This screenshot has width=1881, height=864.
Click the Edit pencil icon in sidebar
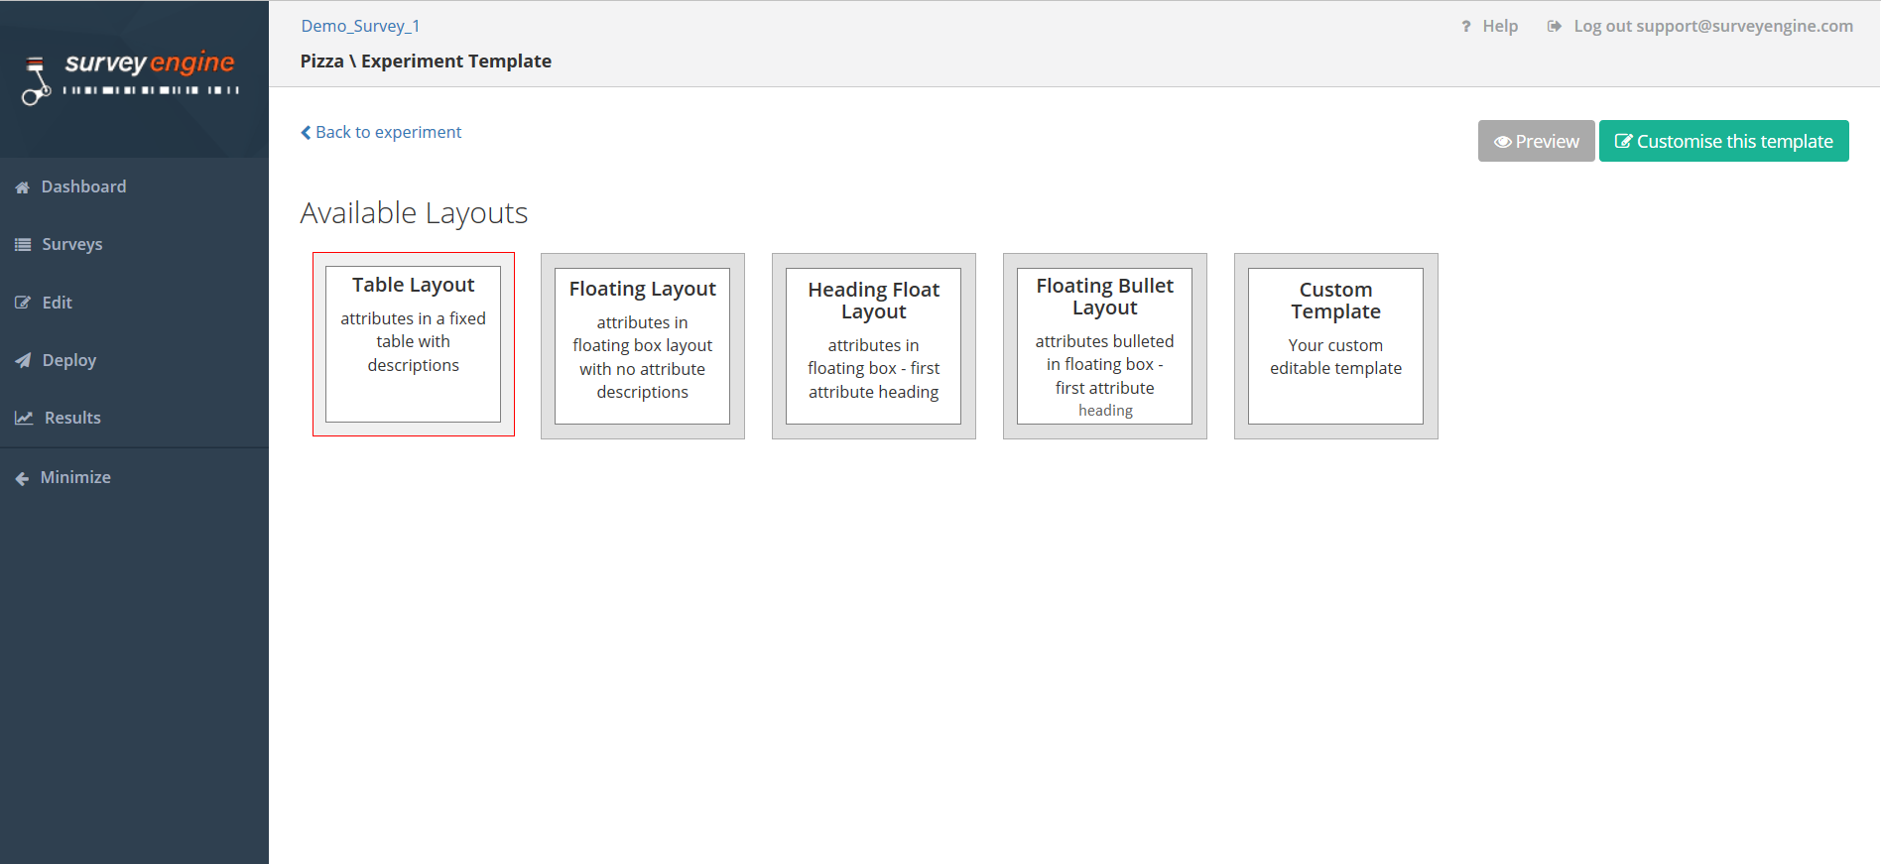[22, 303]
